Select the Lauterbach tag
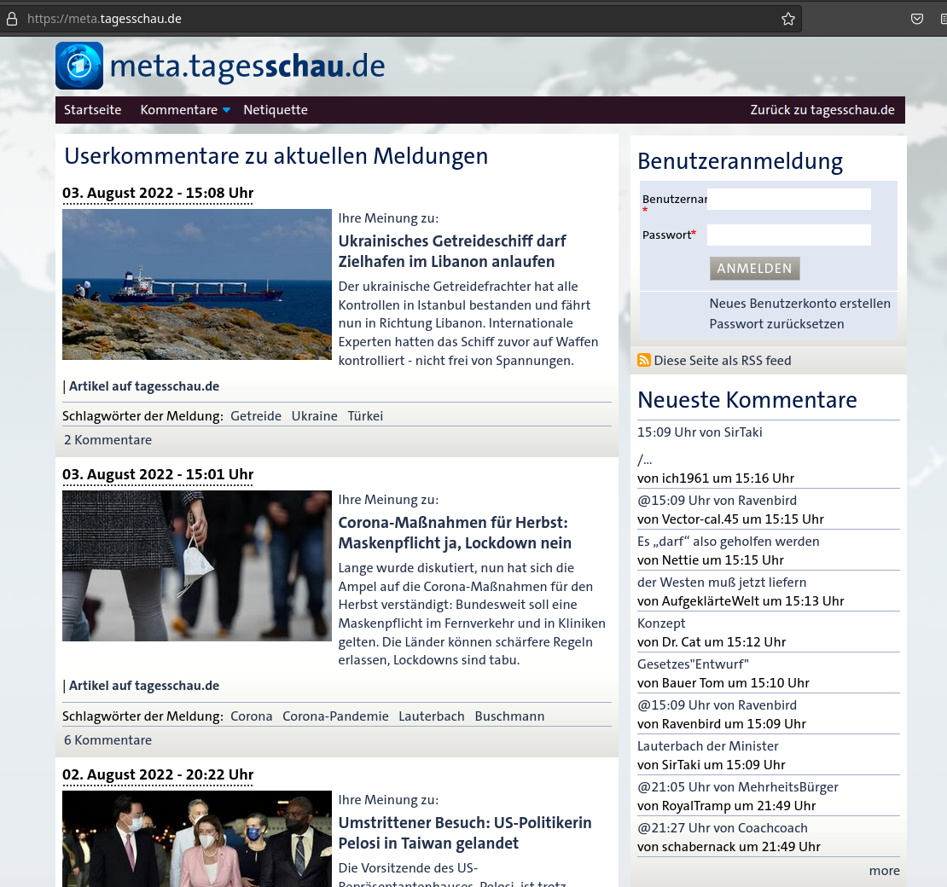The height and width of the screenshot is (887, 947). coord(431,716)
